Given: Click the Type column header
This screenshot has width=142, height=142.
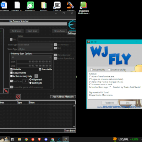Looking at the screenshot, I should coord(23,103).
